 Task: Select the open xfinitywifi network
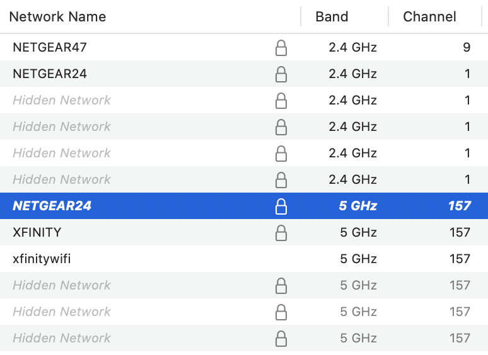point(42,259)
